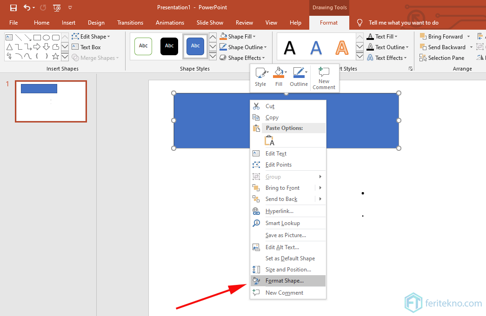This screenshot has height=316, width=486.
Task: Choose Save as Picture... from the menu
Action: pos(288,235)
